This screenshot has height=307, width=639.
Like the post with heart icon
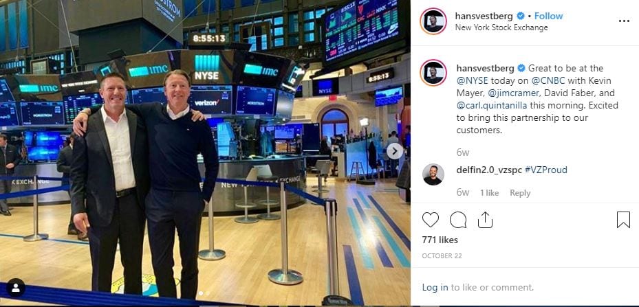431,220
